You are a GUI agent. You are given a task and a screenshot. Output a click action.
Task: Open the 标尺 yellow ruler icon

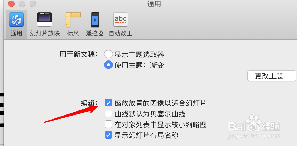(x=73, y=20)
